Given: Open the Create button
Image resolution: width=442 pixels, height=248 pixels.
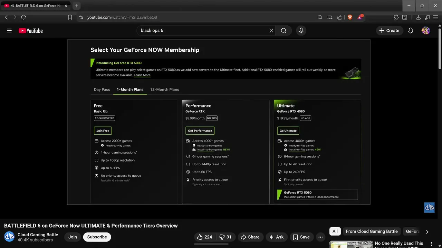Looking at the screenshot, I should pyautogui.click(x=389, y=31).
